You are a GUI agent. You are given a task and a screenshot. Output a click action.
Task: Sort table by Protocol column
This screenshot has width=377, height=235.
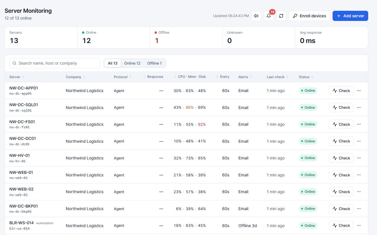click(x=123, y=77)
